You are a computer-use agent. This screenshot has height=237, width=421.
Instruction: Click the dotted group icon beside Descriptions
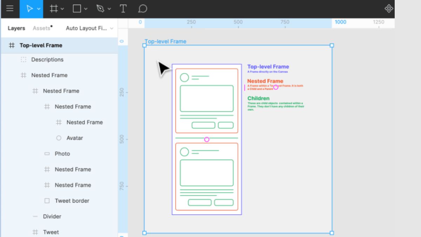coord(24,60)
